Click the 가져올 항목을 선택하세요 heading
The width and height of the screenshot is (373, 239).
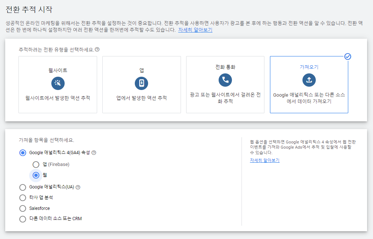(47, 140)
